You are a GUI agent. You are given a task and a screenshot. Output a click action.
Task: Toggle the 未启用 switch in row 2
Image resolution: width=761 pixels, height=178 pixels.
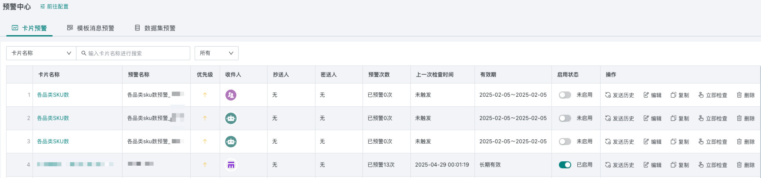pos(565,118)
